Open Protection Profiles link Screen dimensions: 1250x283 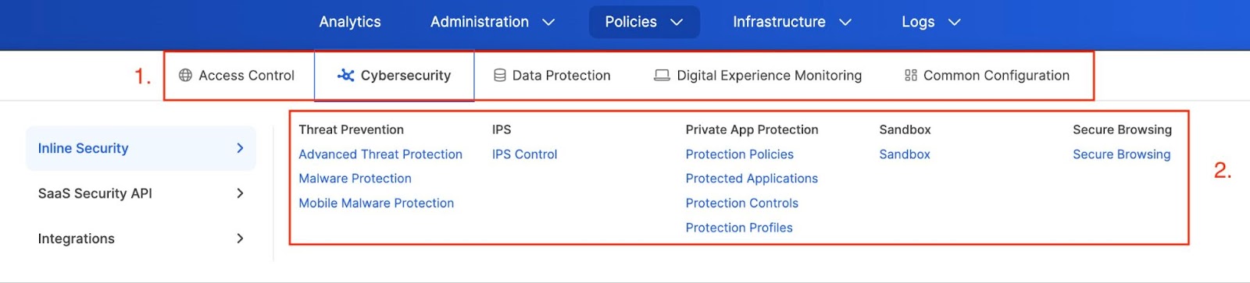[x=739, y=228]
